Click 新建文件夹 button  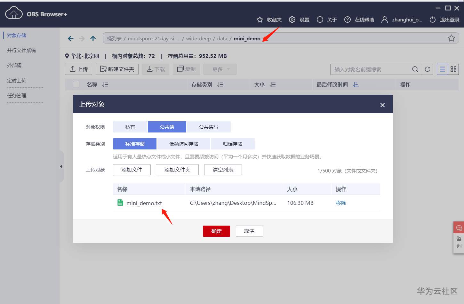pos(117,69)
